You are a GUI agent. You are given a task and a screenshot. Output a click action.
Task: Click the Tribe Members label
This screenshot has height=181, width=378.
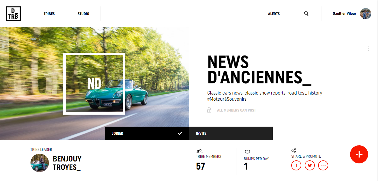pos(209,157)
